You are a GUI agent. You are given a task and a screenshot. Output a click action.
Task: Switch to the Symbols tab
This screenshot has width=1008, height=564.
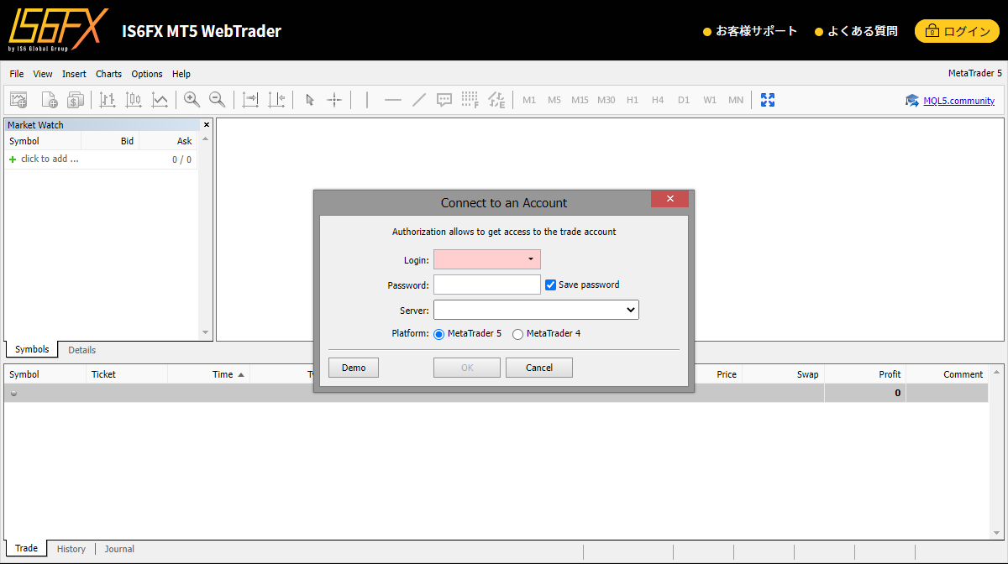coord(32,349)
